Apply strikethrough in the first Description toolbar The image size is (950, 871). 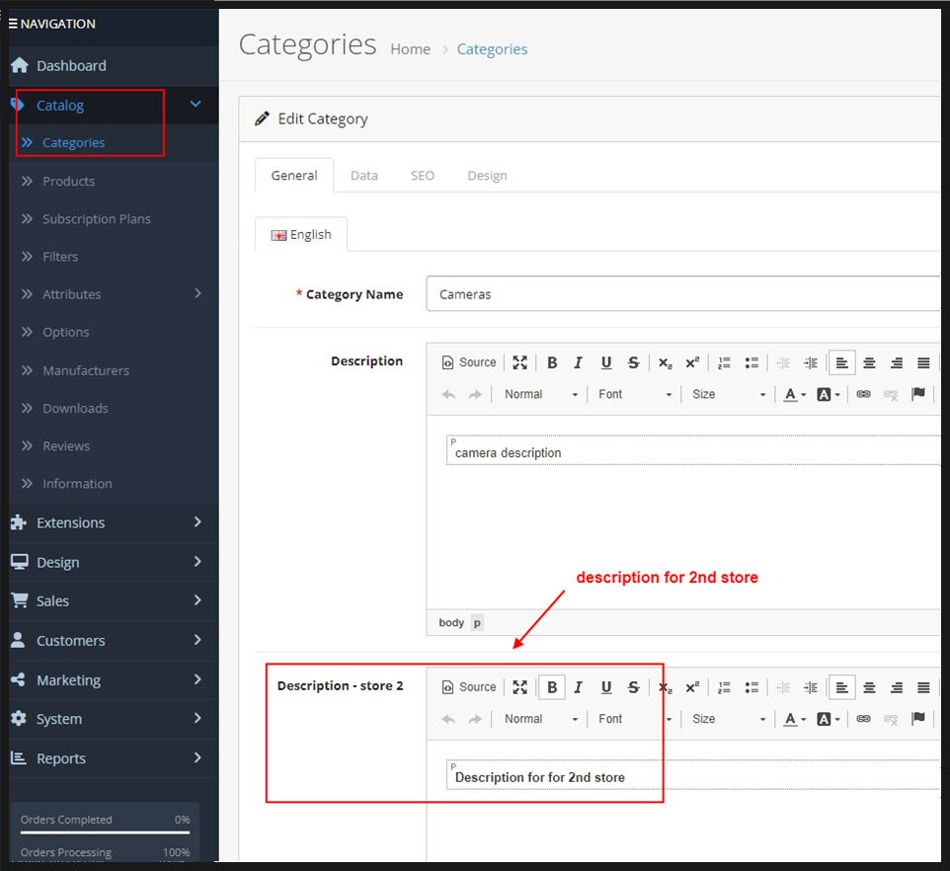pyautogui.click(x=633, y=362)
